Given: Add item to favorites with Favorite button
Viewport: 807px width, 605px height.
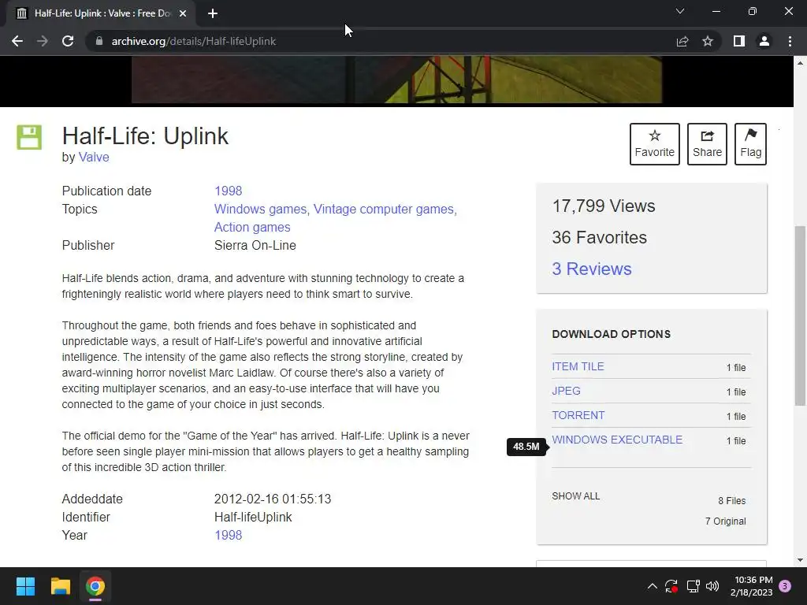Looking at the screenshot, I should pyautogui.click(x=655, y=144).
